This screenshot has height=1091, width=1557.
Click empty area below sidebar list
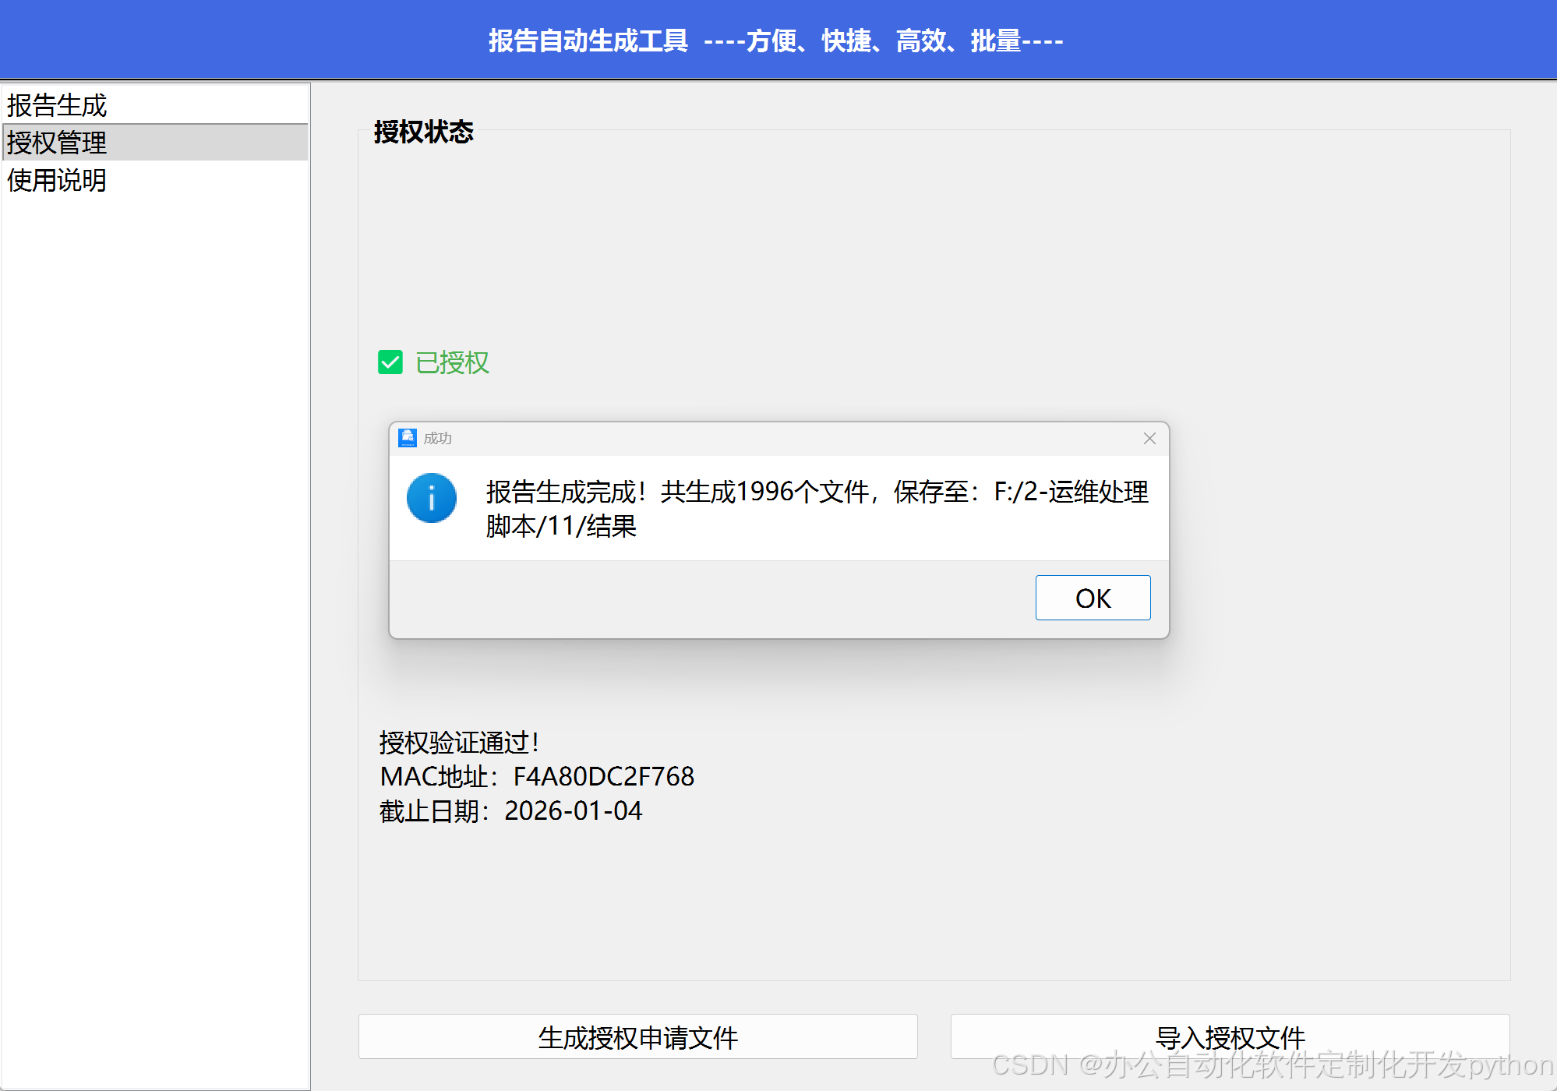pos(156,623)
